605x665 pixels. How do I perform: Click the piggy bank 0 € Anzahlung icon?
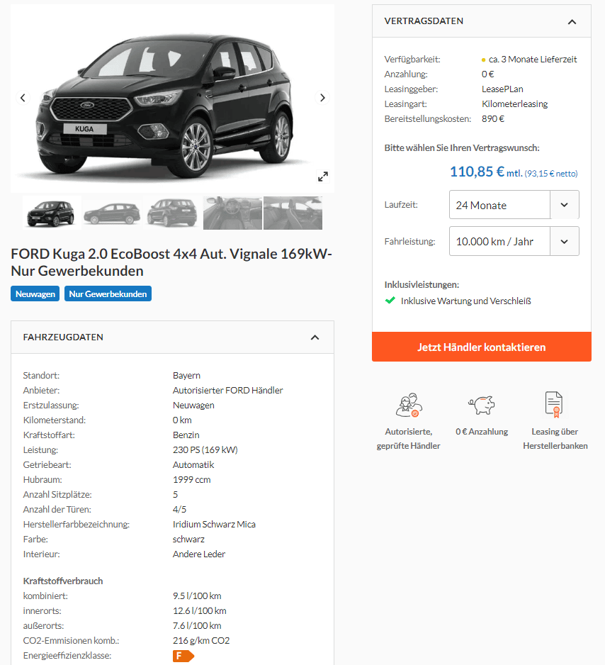click(482, 405)
